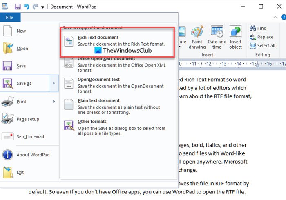Image resolution: width=286 pixels, height=200 pixels.
Task: Click the Rich Text document file icon
Action: coord(69,41)
